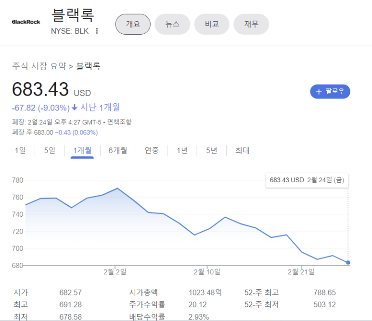Viewport: 372px width, 321px height.
Task: Click the 683.43 price value
Action: click(x=40, y=89)
